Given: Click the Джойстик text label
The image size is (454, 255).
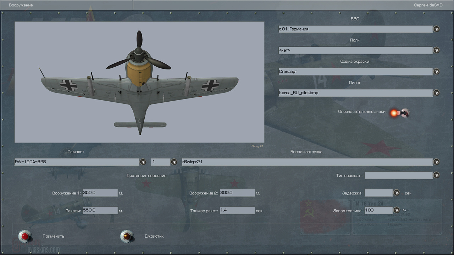Looking at the screenshot, I should [154, 236].
